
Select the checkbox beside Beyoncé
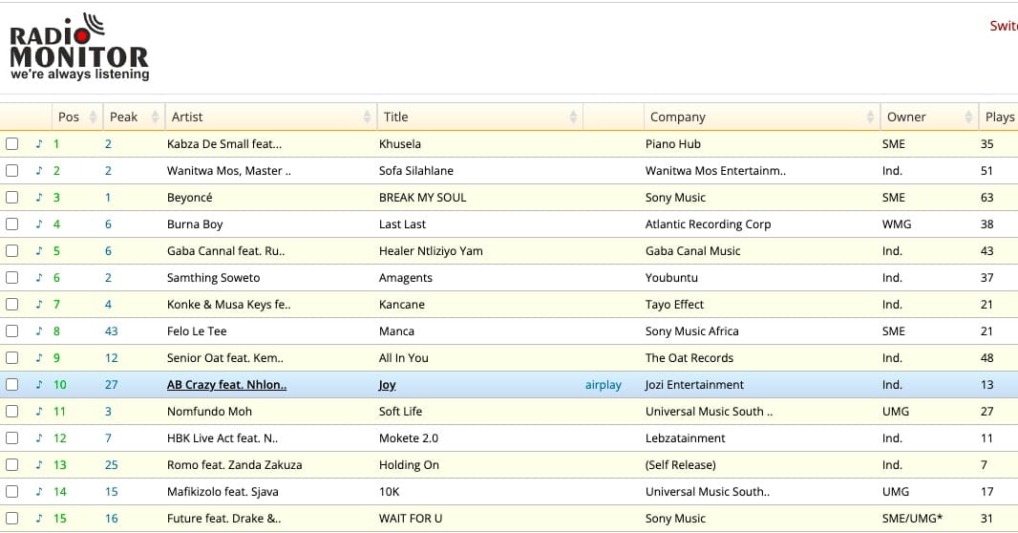pos(11,198)
